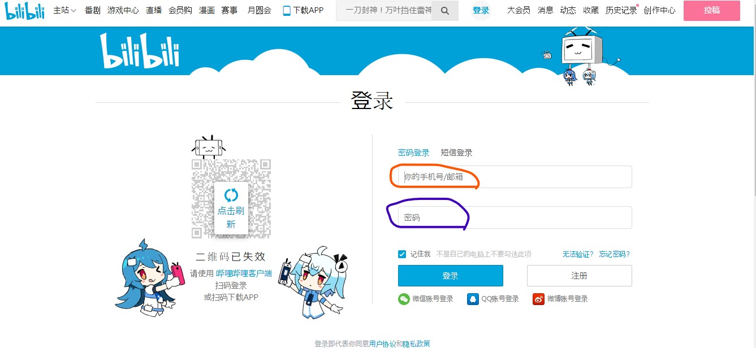Open the 漫画 page
This screenshot has height=348, width=756.
(207, 10)
